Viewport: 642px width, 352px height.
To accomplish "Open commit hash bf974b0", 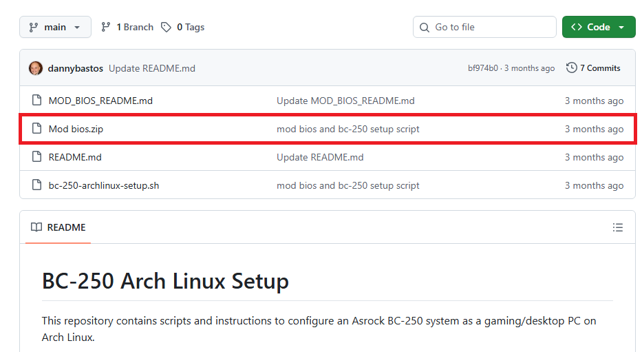I will tap(484, 68).
